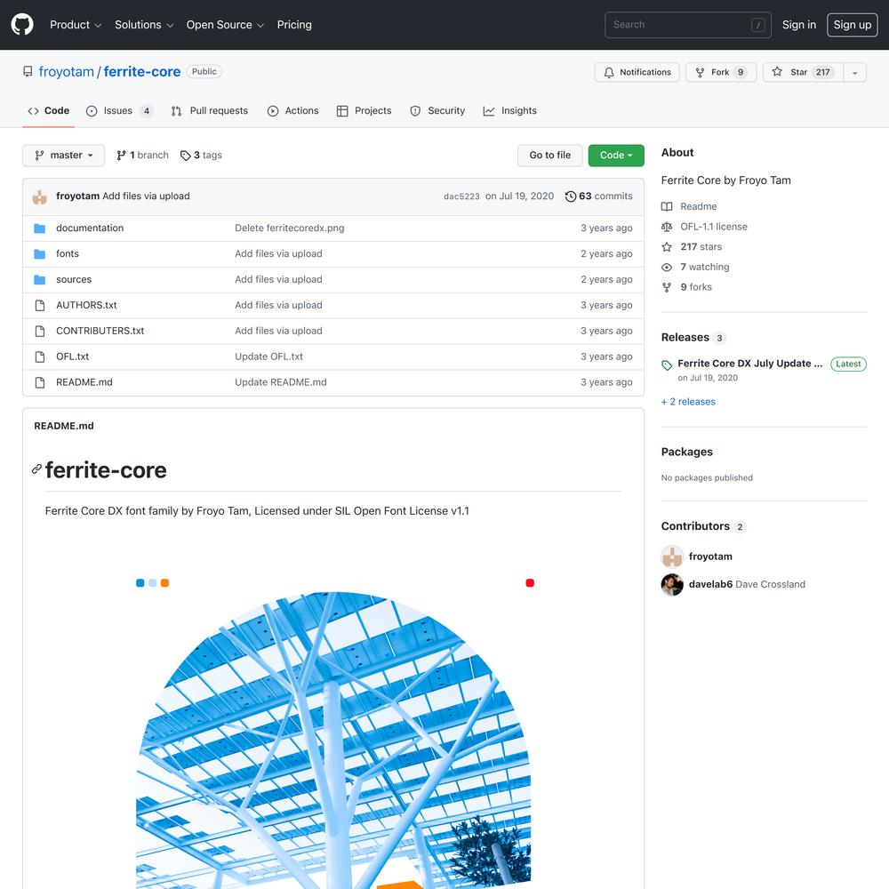This screenshot has height=889, width=889.
Task: Open the sources folder name
Action: (74, 279)
